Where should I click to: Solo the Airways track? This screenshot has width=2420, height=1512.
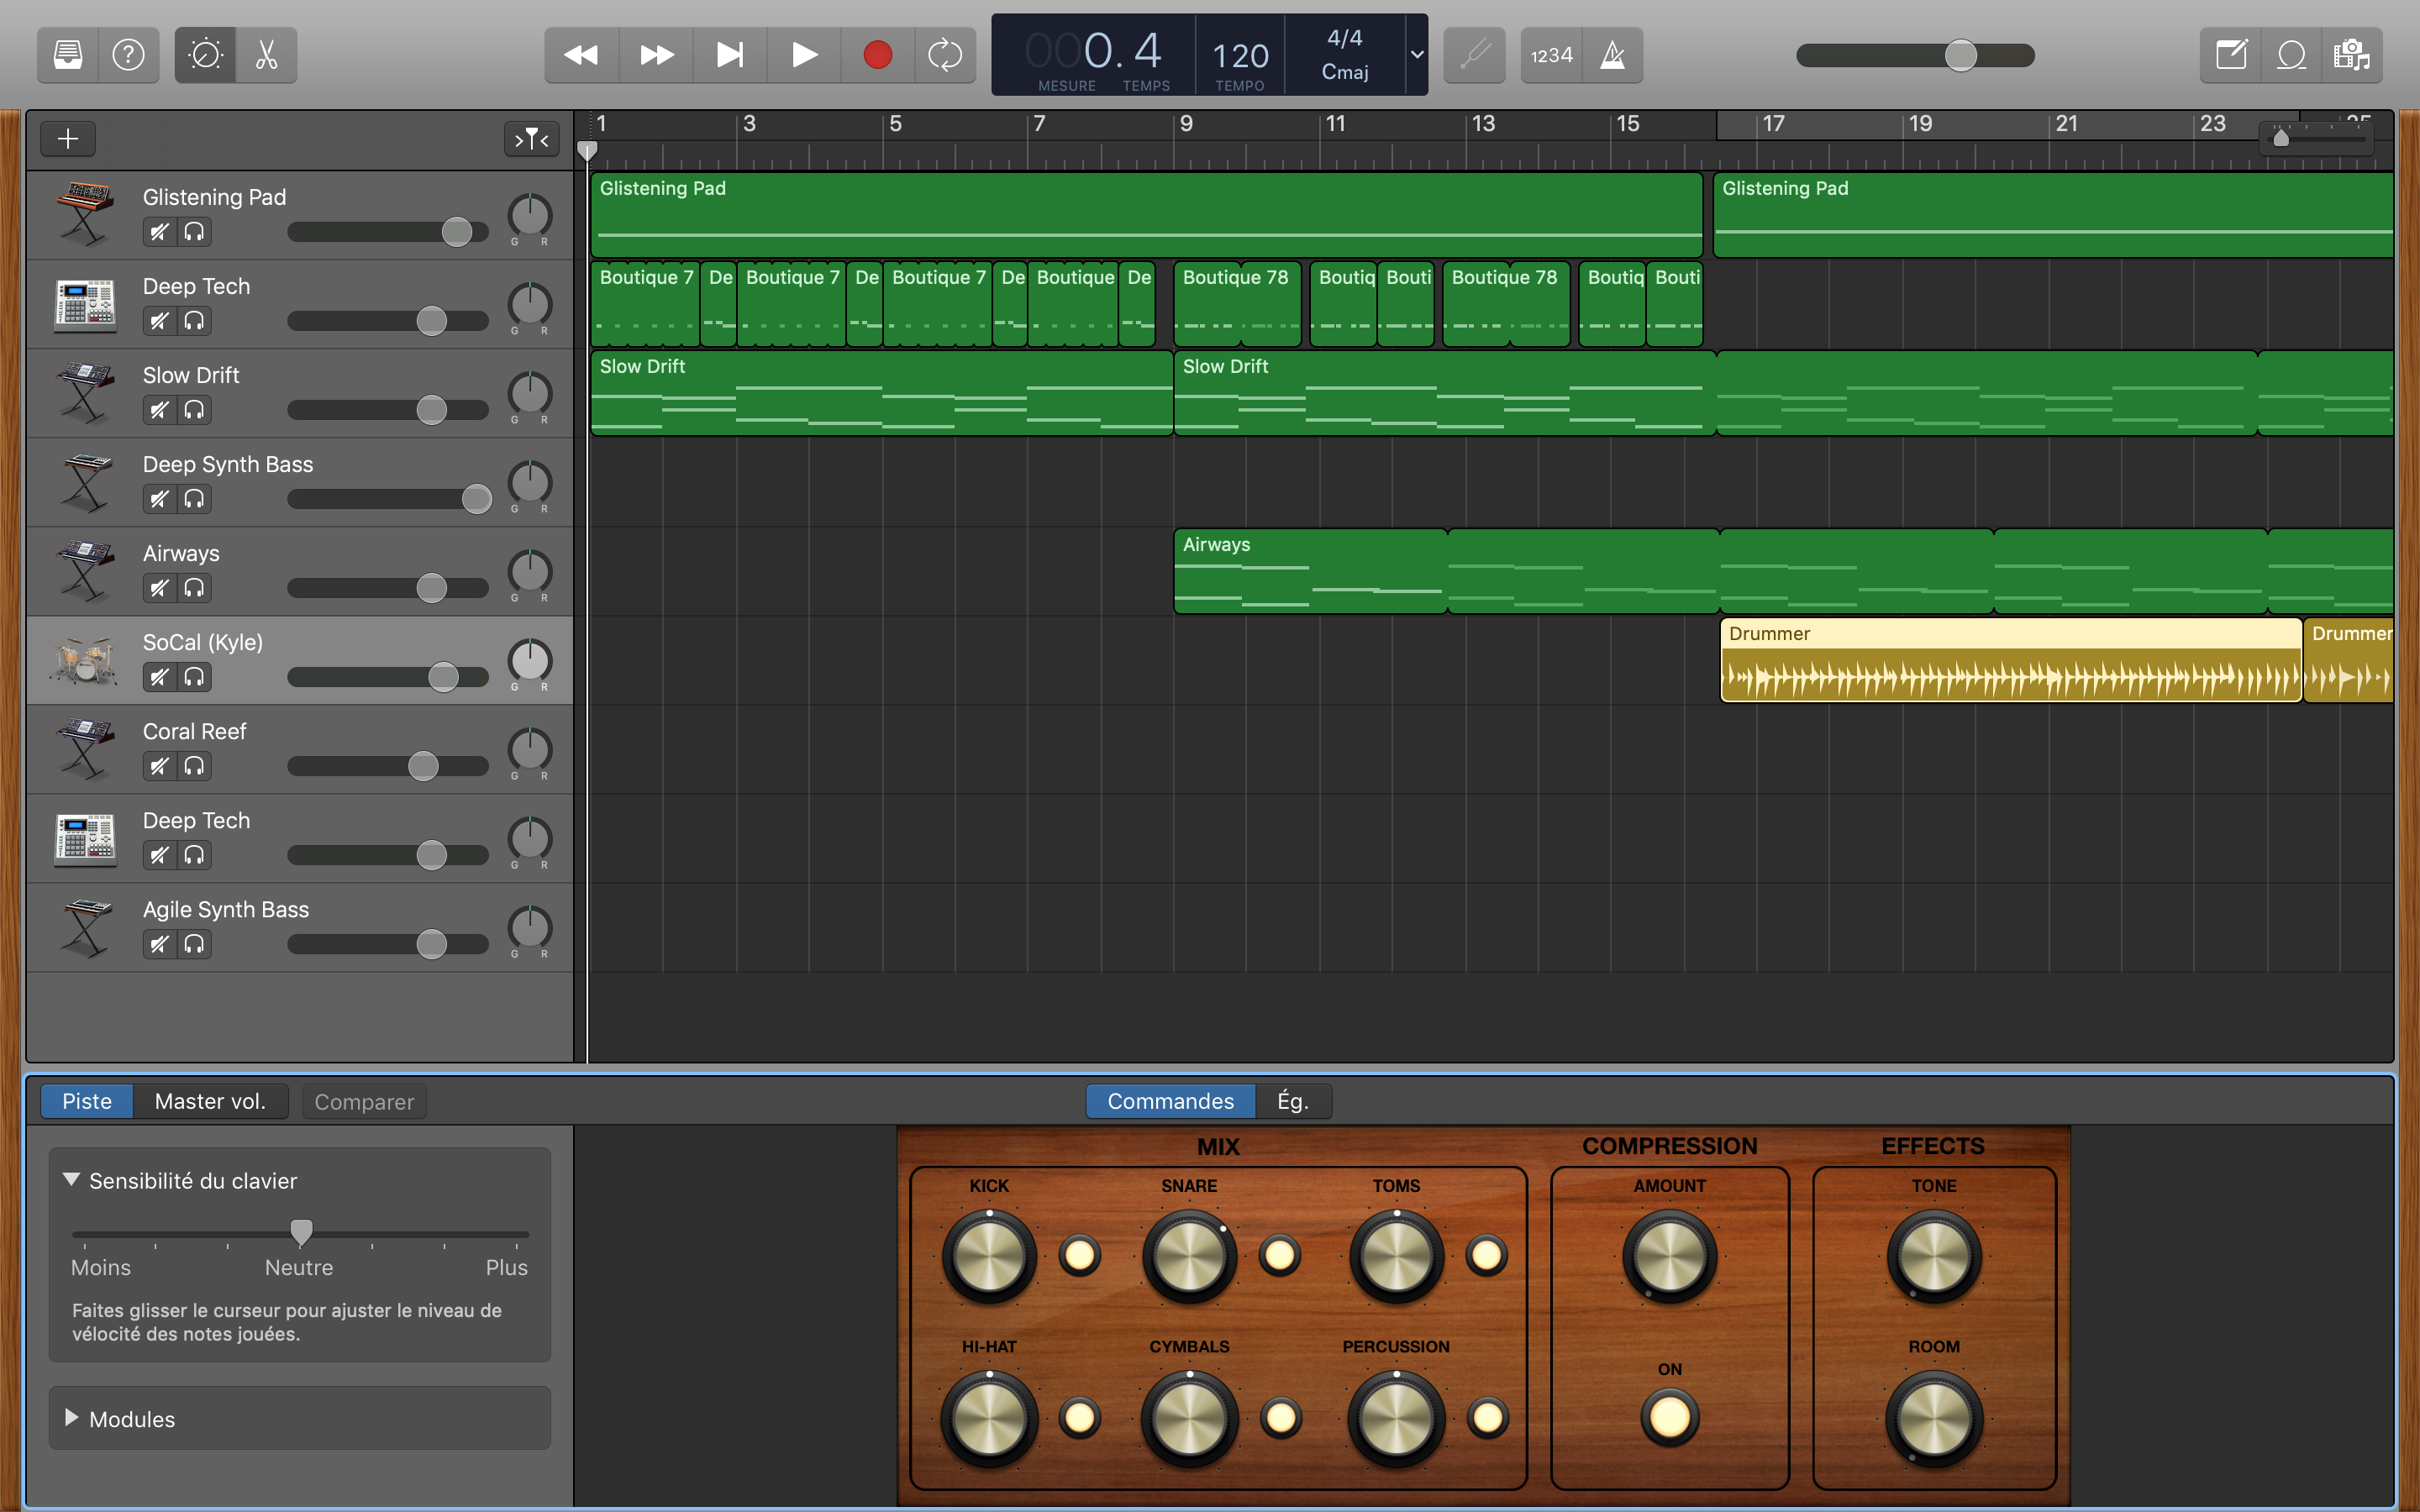tap(194, 588)
